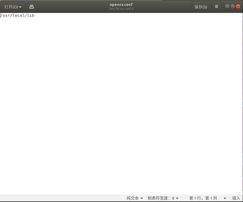Click the opencv.conf window title
Image resolution: width=243 pixels, height=202 pixels.
[121, 4]
